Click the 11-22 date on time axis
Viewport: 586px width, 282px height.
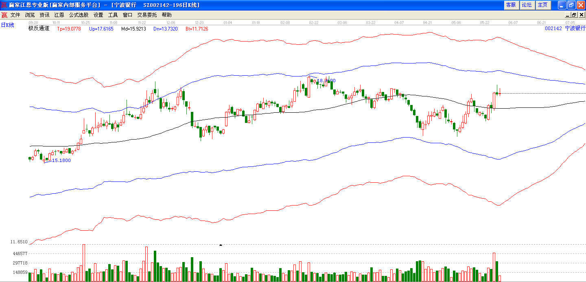click(x=142, y=23)
